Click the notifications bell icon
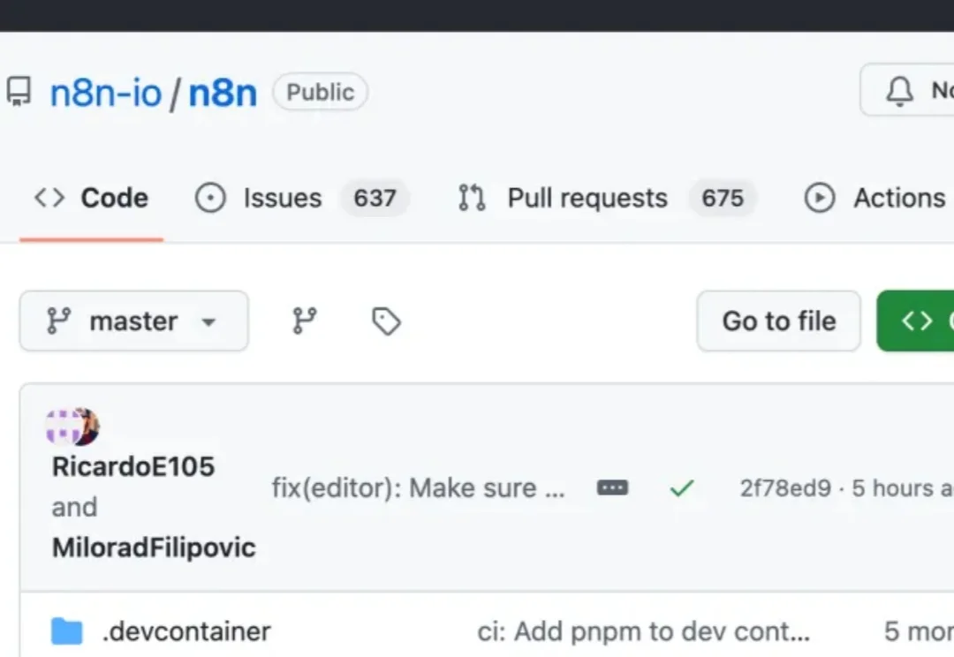Viewport: 954px width, 657px height. pos(899,91)
